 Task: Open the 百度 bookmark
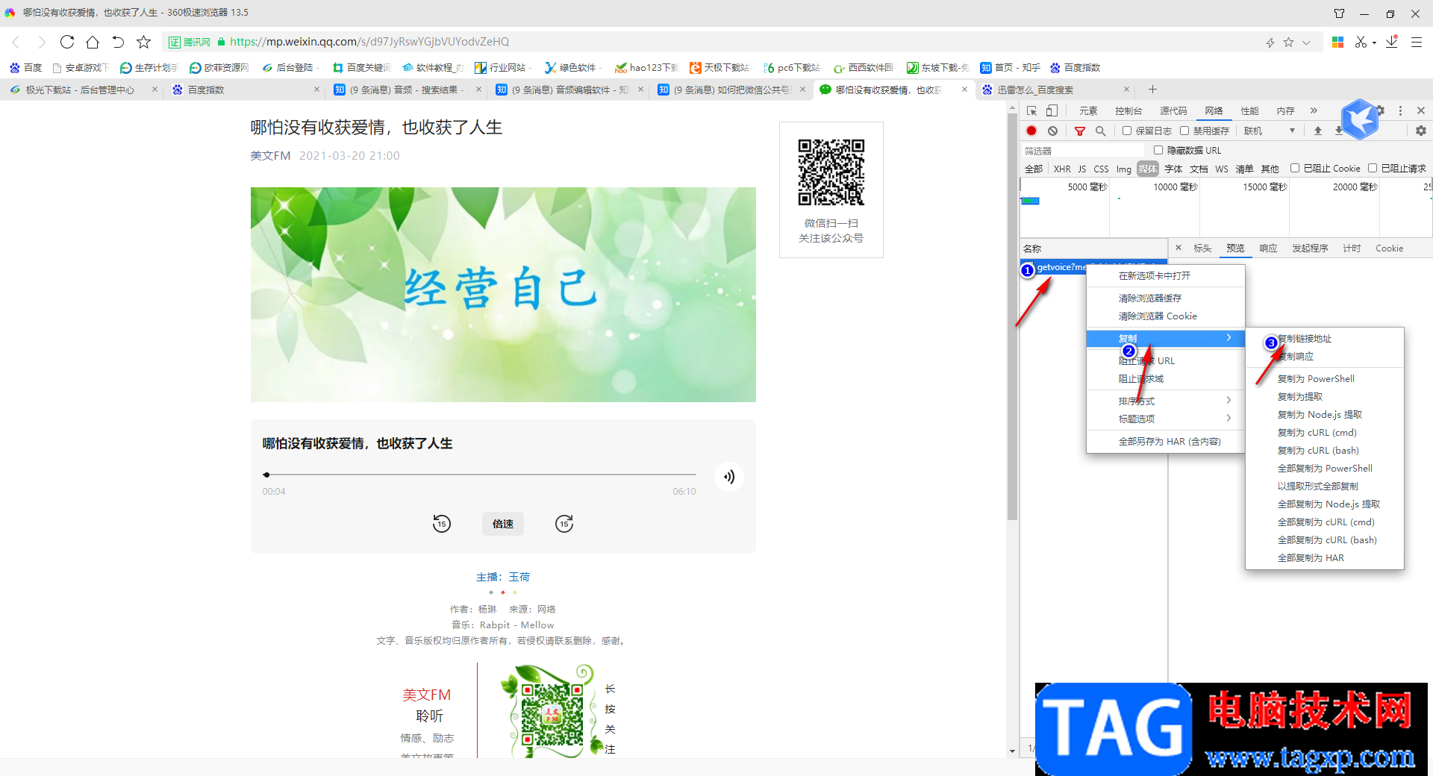click(x=25, y=67)
